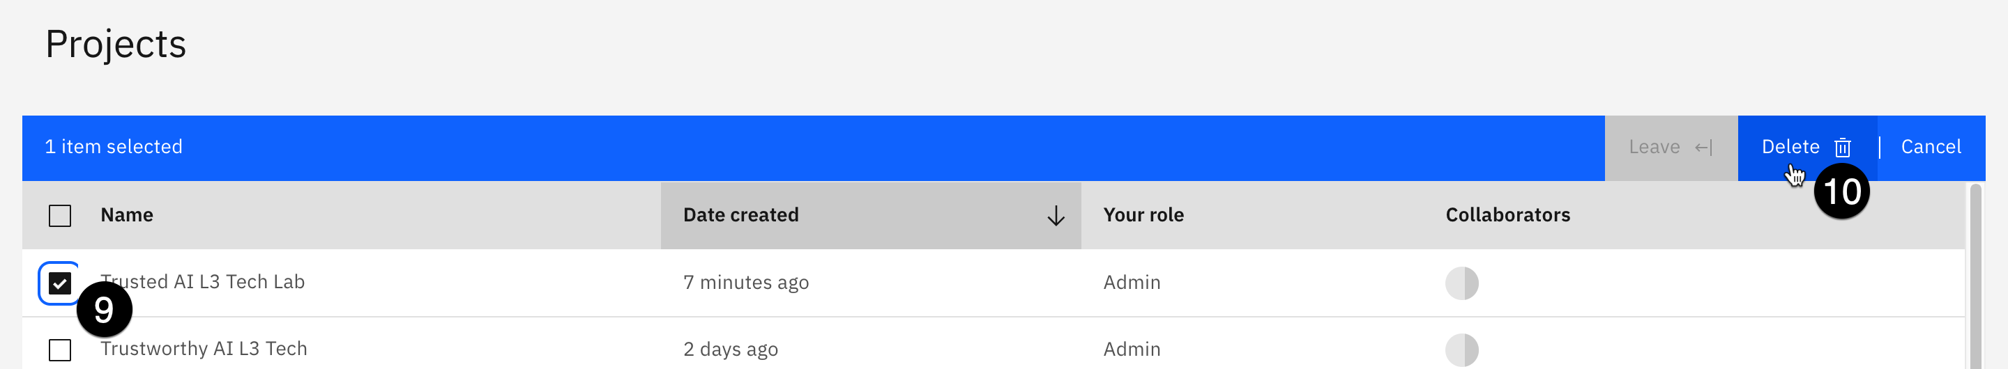The width and height of the screenshot is (2008, 369).
Task: Sort projects by the Name column header
Action: pos(127,216)
